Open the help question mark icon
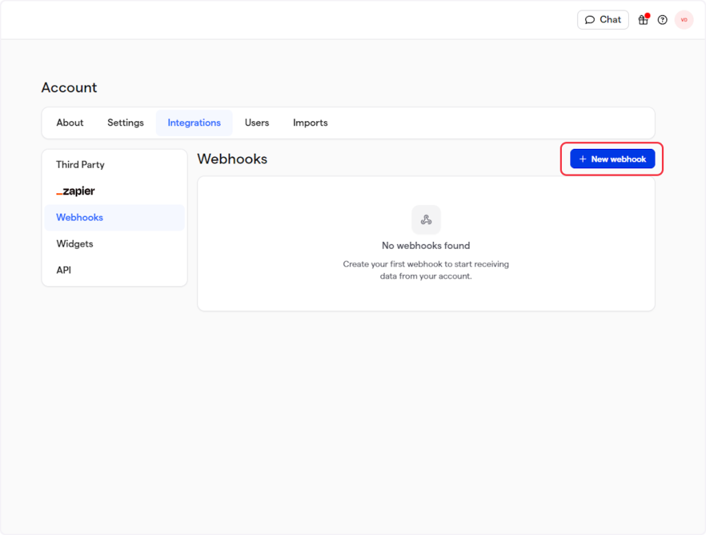Screen dimensions: 706x535 click(x=663, y=20)
